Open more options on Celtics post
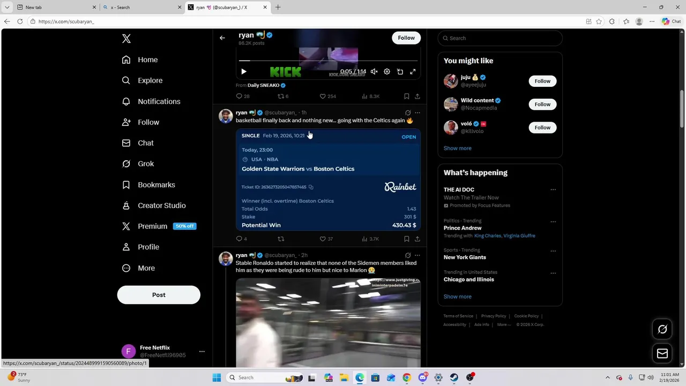The height and width of the screenshot is (386, 686). [417, 113]
